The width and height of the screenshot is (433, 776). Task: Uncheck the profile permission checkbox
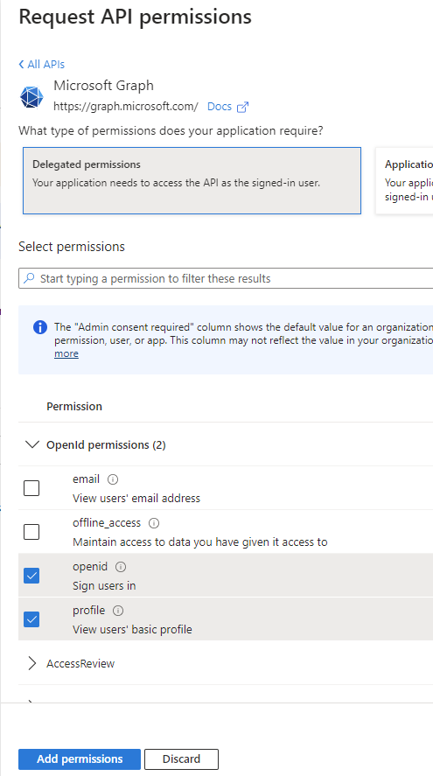[x=31, y=619]
